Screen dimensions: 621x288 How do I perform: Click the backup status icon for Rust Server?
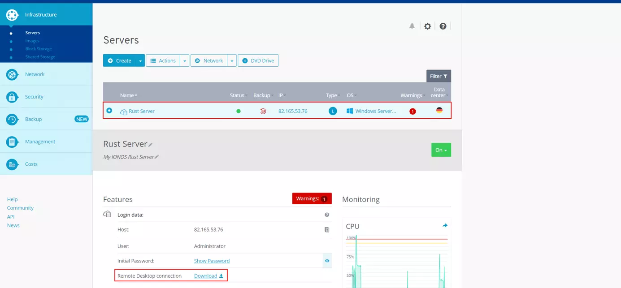tap(263, 111)
